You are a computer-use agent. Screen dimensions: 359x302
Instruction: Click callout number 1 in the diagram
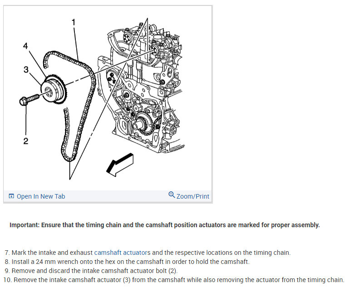[x=74, y=22]
